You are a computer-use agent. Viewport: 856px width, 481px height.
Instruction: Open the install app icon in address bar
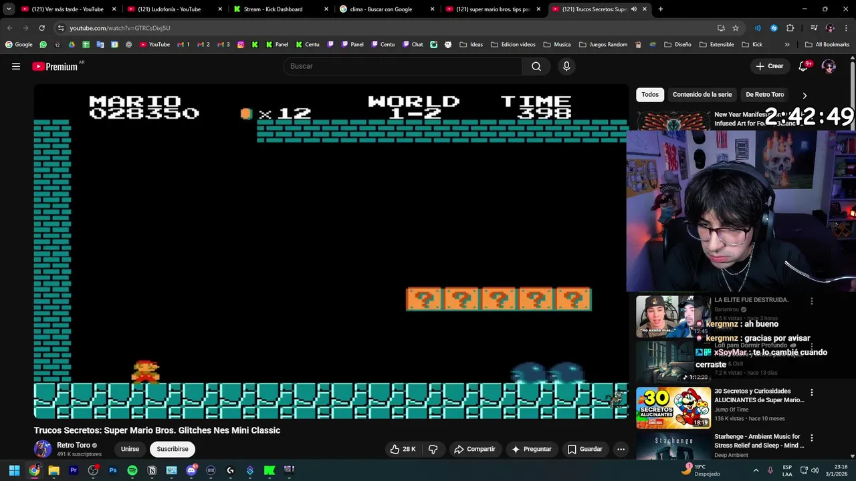[x=721, y=28]
